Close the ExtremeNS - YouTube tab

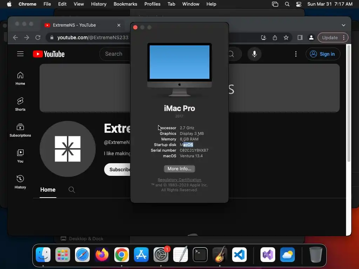pos(119,25)
